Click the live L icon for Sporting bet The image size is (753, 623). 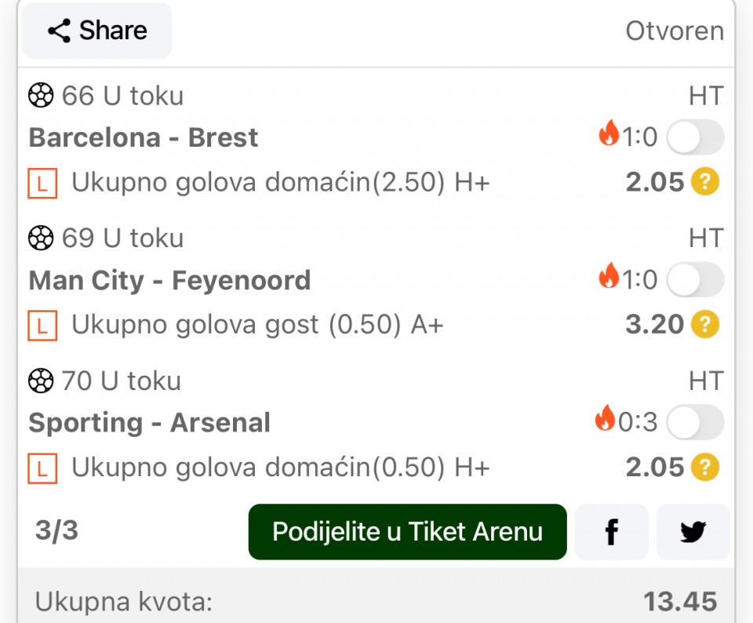click(x=42, y=468)
